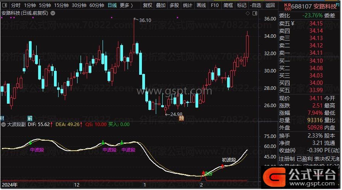This screenshot has width=342, height=190.
Task: Open the 多股 multi-stock view
Action: 174,5
